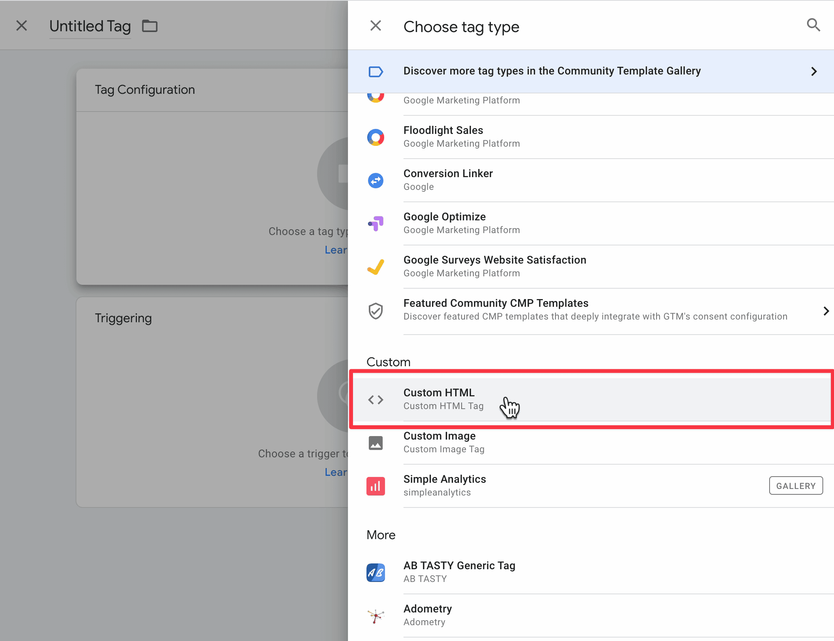Click the Featured Community CMP shield icon
The width and height of the screenshot is (834, 641).
375,311
